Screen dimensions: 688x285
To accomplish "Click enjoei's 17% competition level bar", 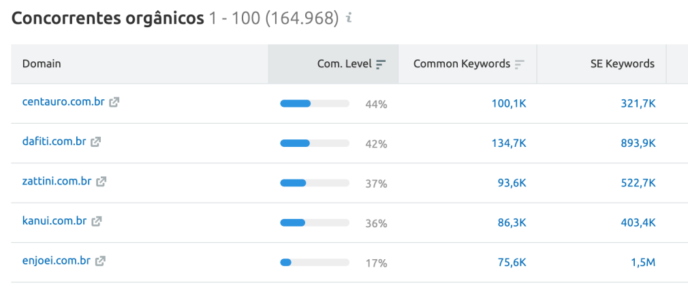I will [315, 262].
